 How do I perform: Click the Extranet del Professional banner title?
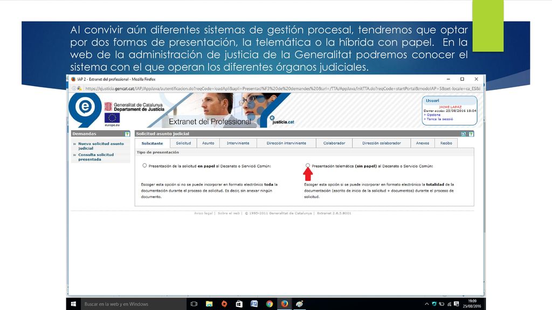coord(210,122)
